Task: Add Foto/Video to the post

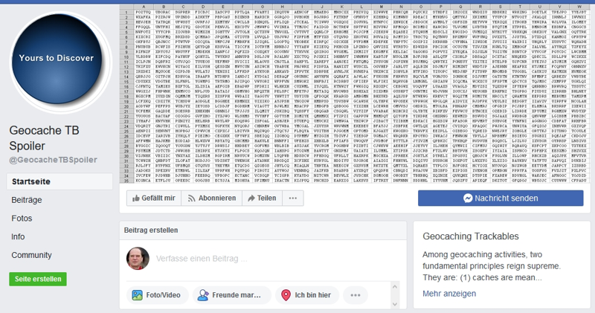Action: 158,295
